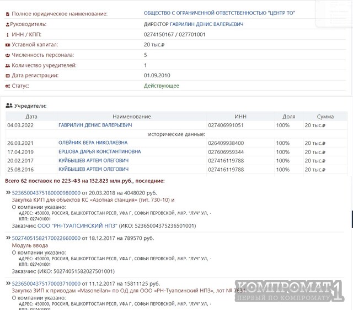Click the person icon beside Руководитель
This screenshot has height=310, width=353.
pyautogui.click(x=8, y=24)
